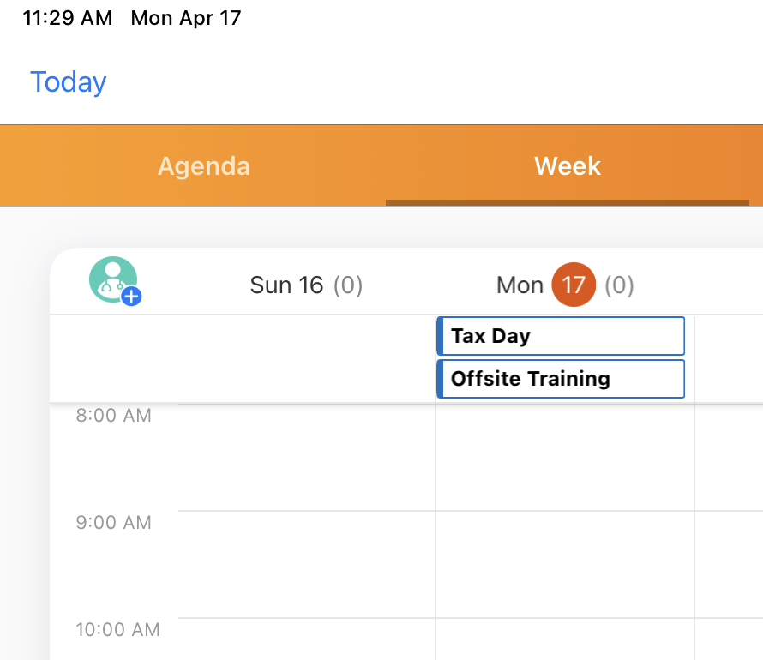This screenshot has width=763, height=660.
Task: Switch to the Agenda tab
Action: (x=204, y=165)
